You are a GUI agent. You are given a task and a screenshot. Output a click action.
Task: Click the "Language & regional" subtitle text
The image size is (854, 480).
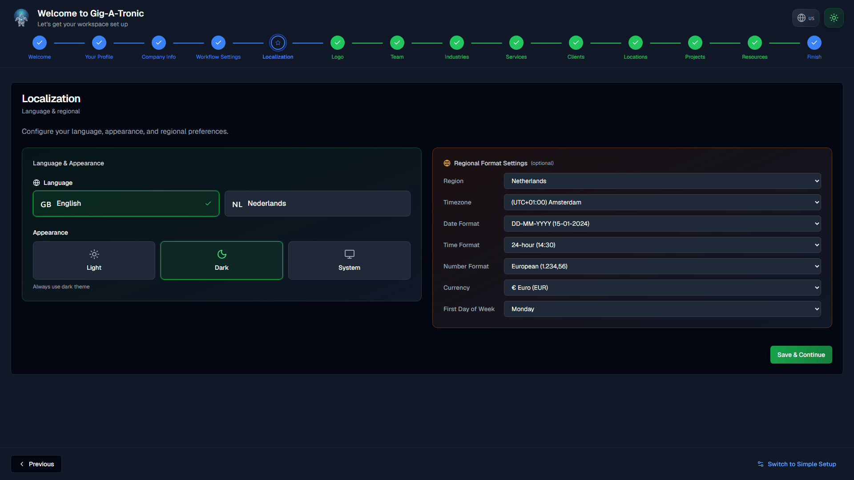coord(51,111)
